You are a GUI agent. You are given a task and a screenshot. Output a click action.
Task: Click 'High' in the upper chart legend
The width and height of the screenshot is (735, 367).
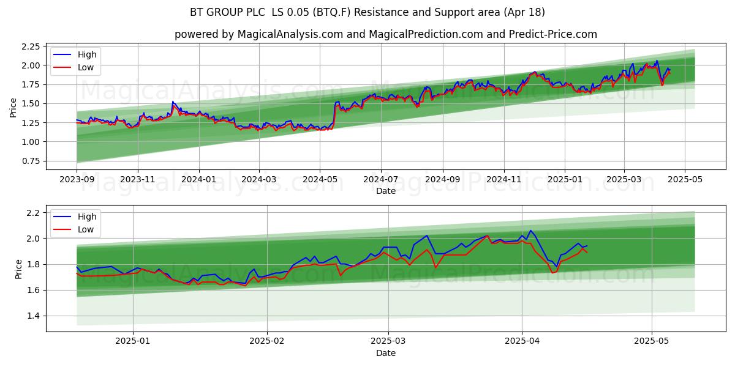pos(87,54)
